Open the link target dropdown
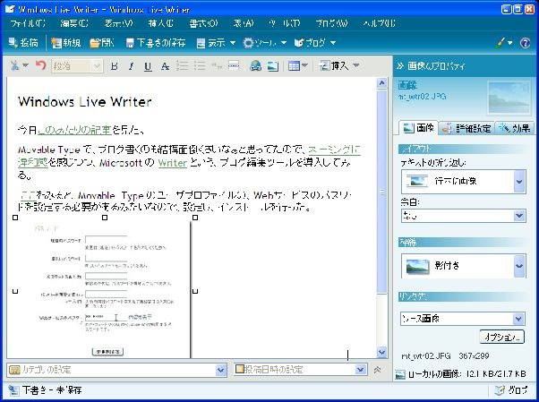539x402 pixels. point(519,318)
